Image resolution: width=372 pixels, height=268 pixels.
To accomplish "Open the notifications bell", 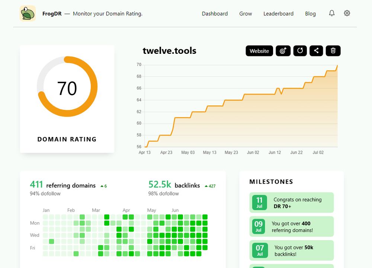I will pos(332,13).
